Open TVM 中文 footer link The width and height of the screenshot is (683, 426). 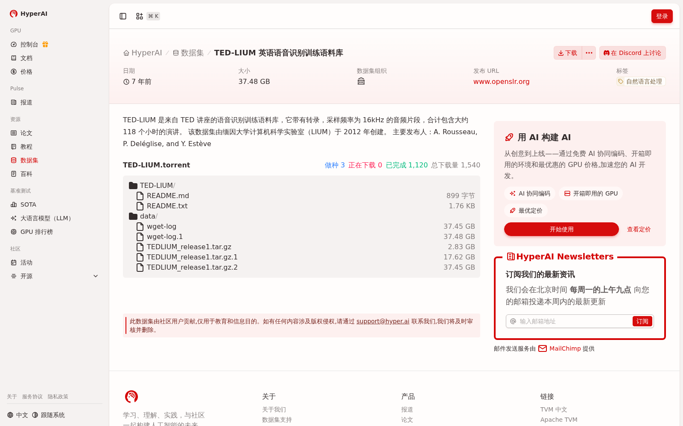coord(554,409)
